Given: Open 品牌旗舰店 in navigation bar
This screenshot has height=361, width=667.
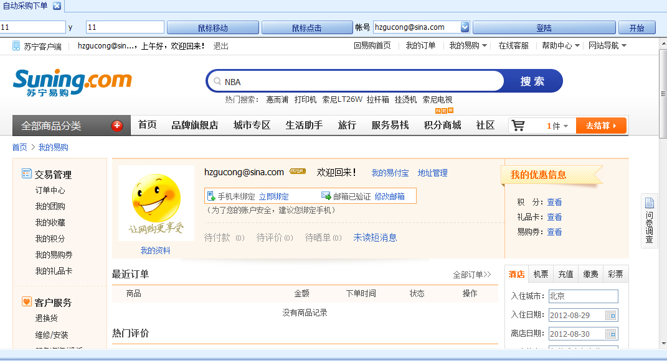Looking at the screenshot, I should [195, 126].
